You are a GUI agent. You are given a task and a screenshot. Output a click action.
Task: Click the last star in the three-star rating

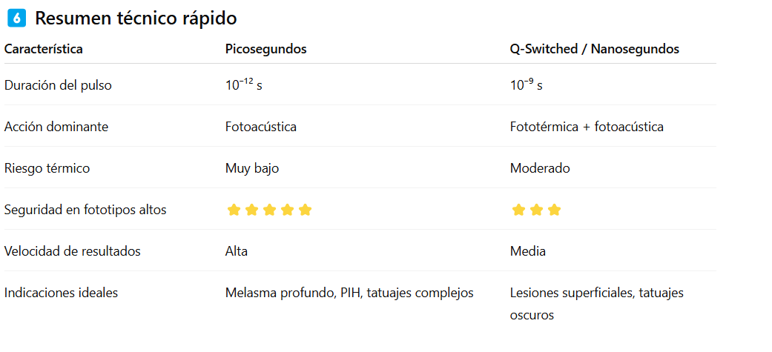[555, 210]
